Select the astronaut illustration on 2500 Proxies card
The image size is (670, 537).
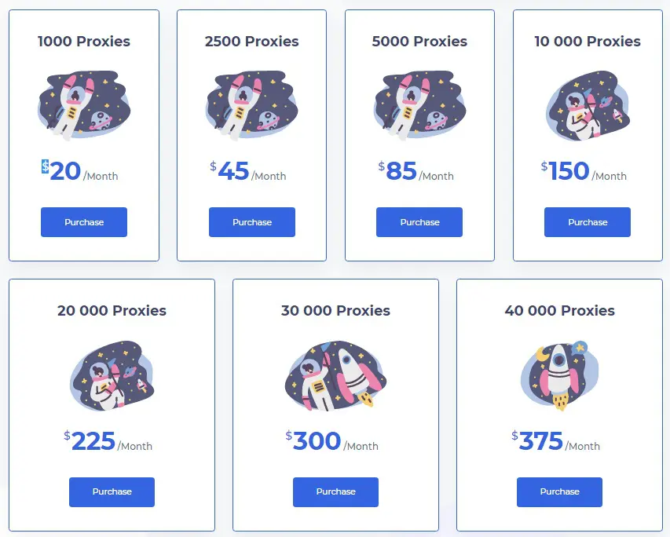click(251, 105)
